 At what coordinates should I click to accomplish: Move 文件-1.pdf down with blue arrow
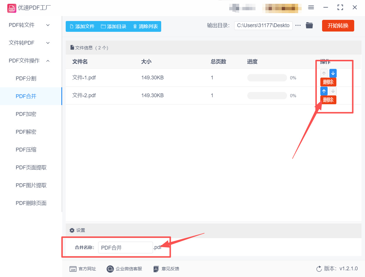click(333, 73)
